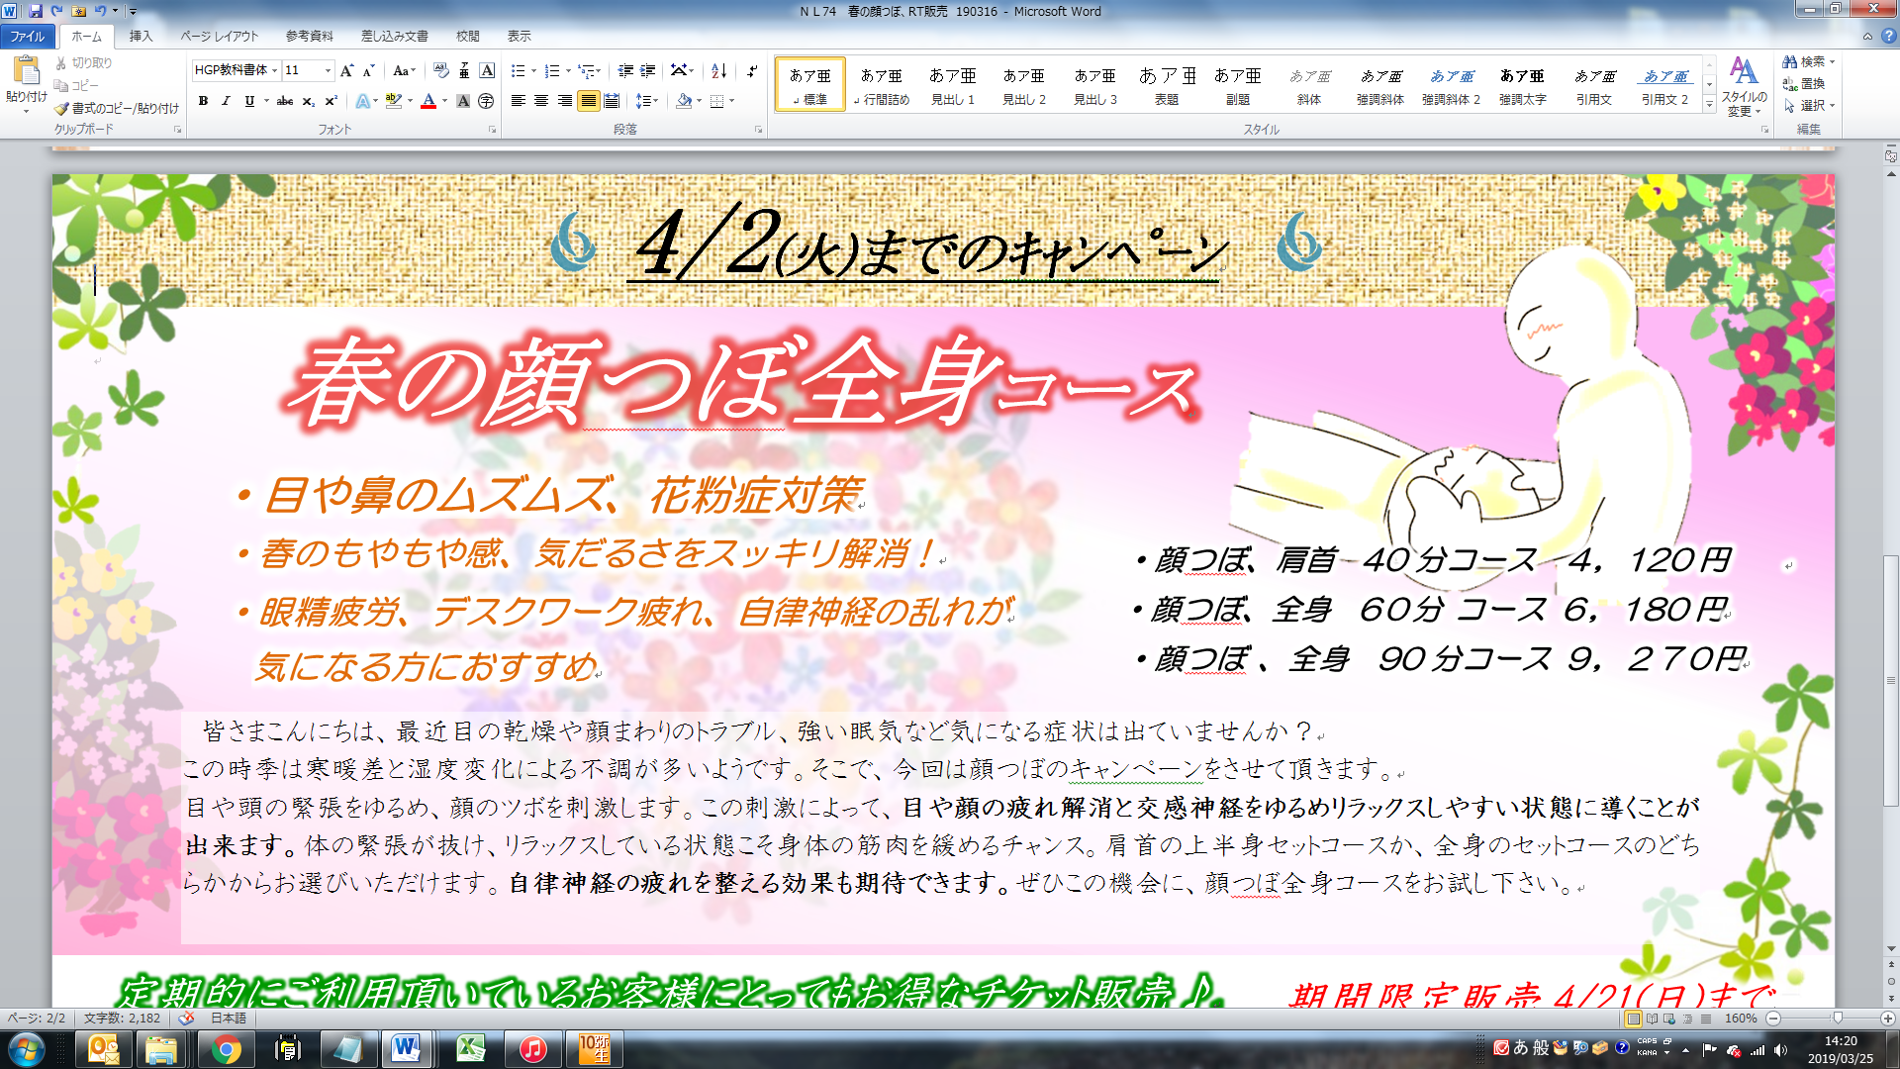
Task: Select the format painter brush icon
Action: point(62,108)
